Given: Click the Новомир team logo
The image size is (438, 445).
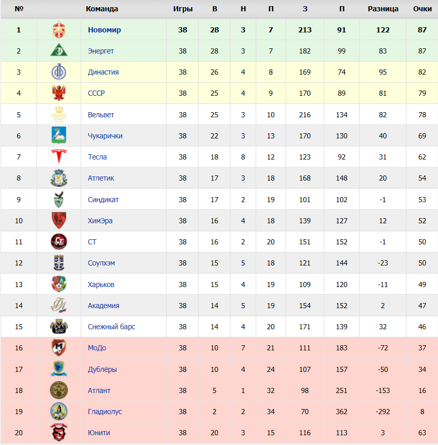Looking at the screenshot, I should 59,29.
